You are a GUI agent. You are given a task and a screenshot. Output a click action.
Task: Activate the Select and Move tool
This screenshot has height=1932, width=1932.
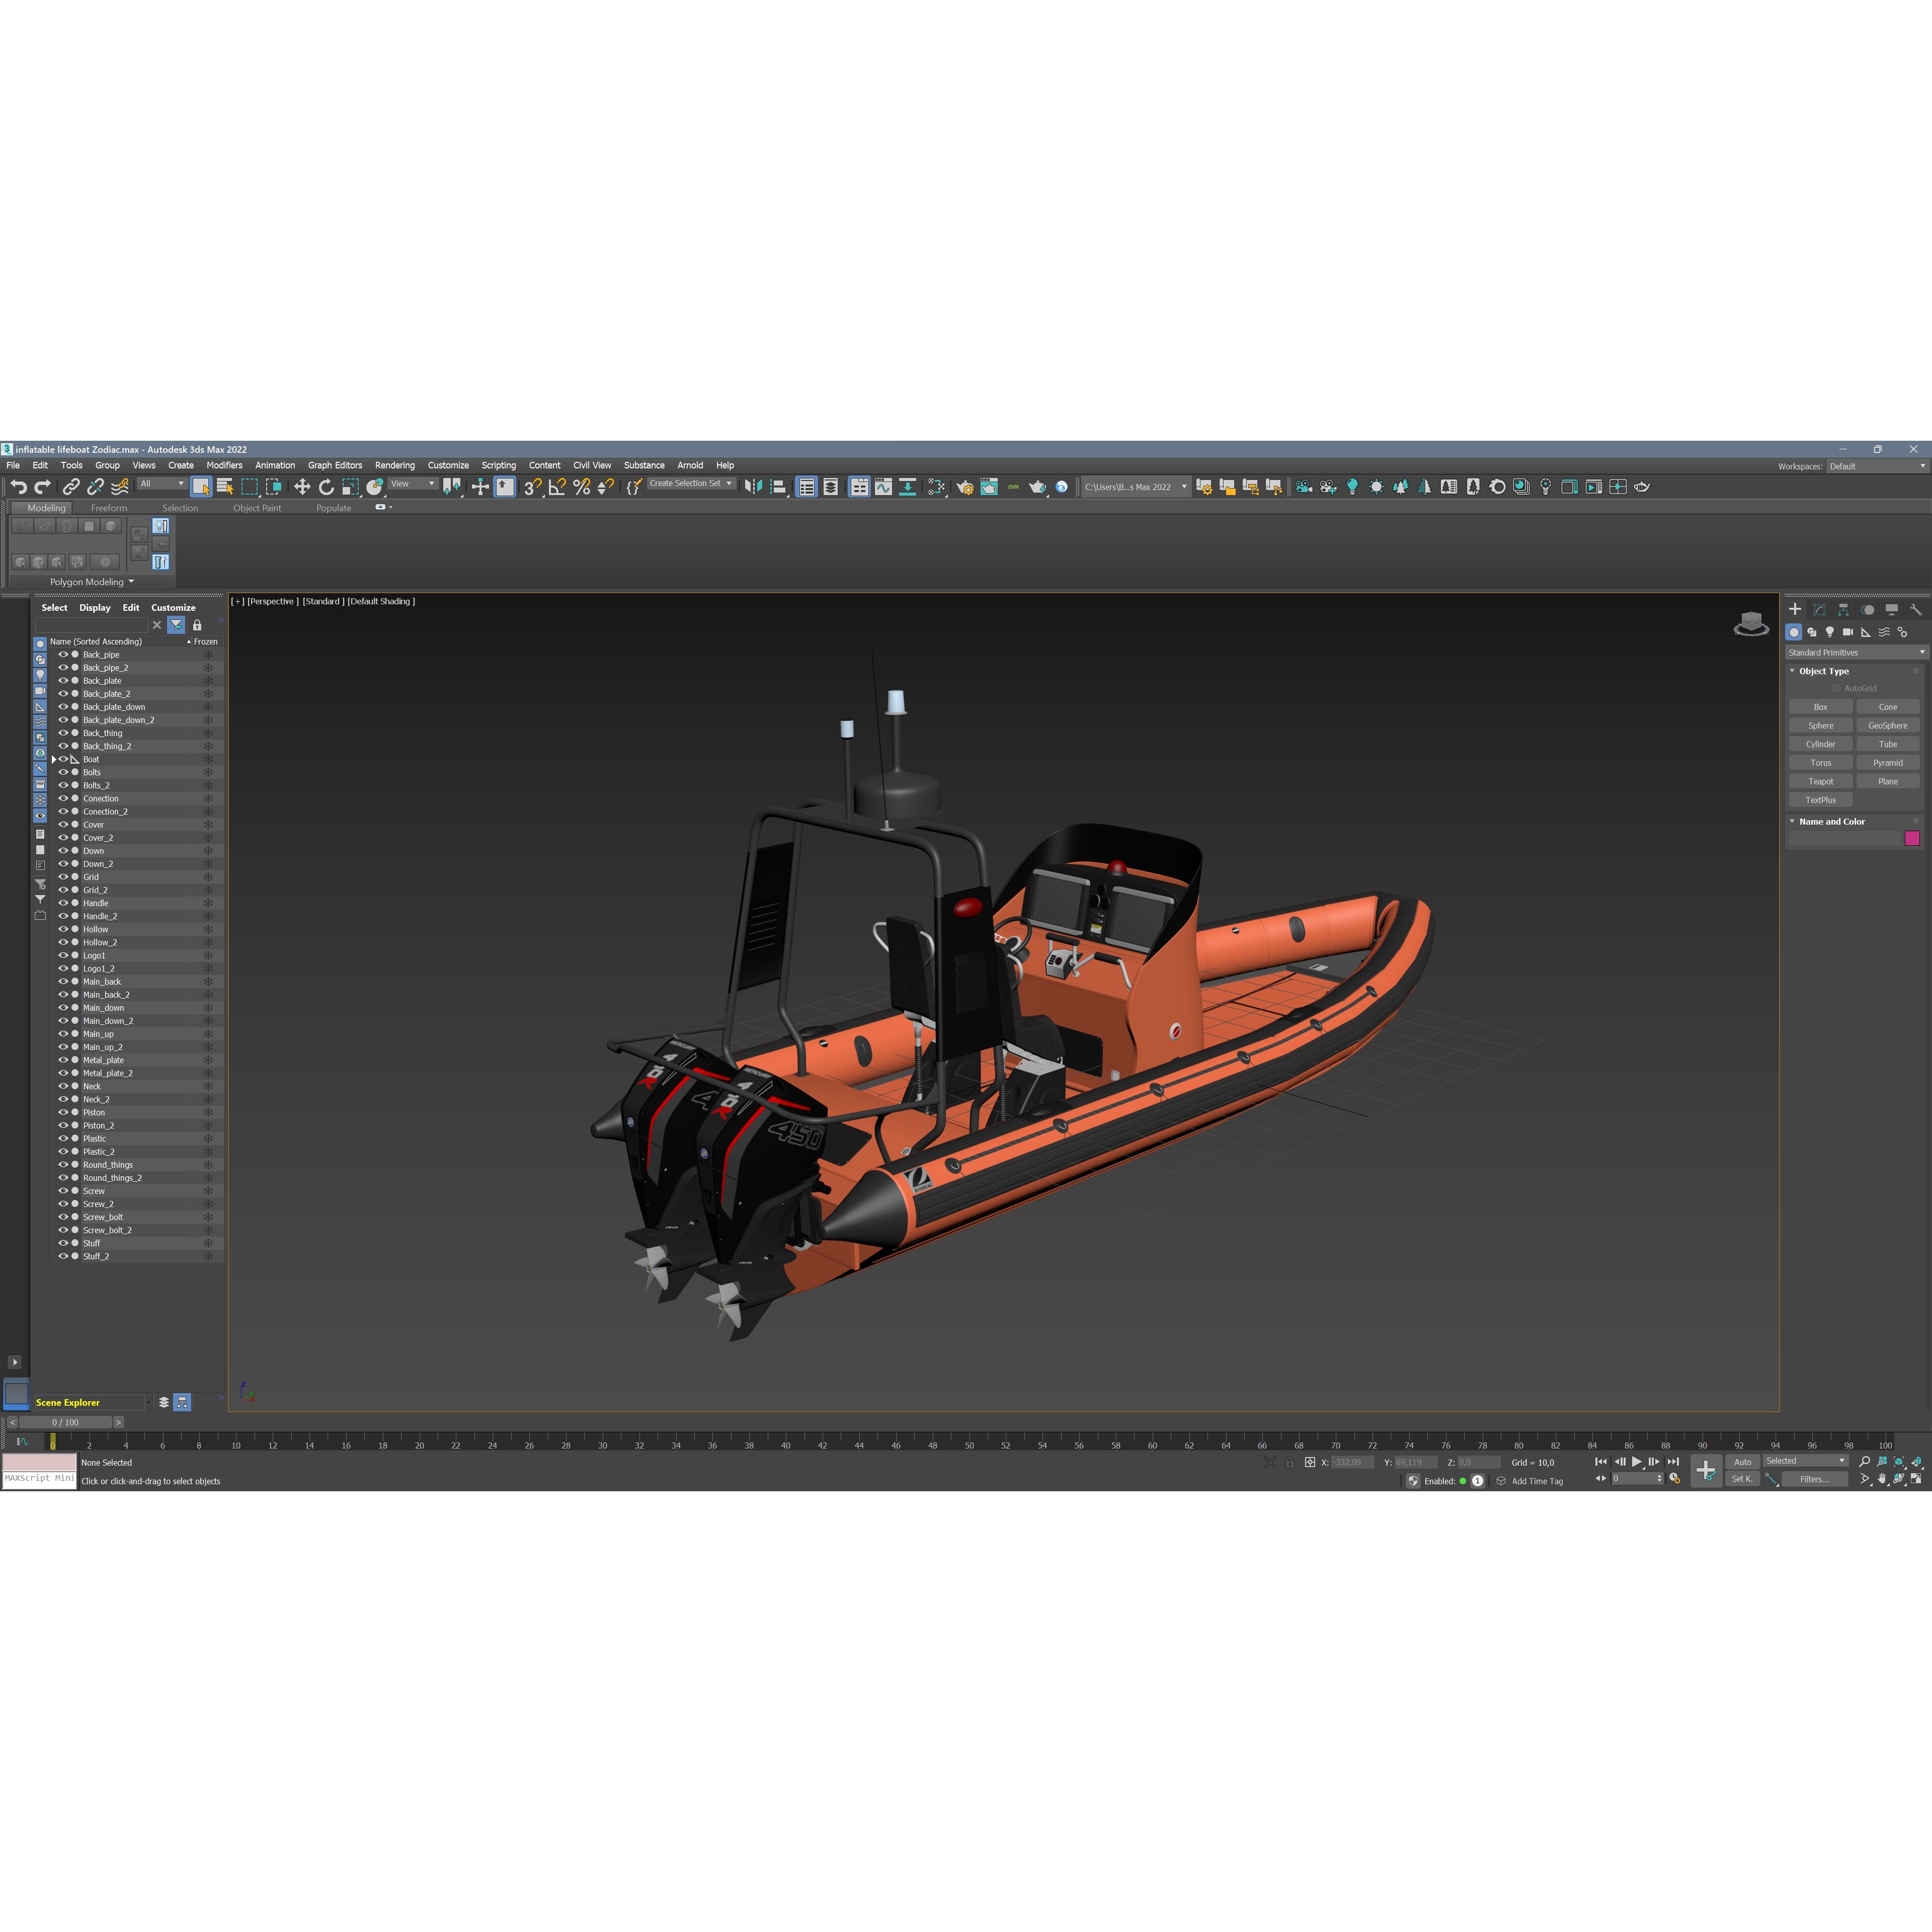coord(302,487)
